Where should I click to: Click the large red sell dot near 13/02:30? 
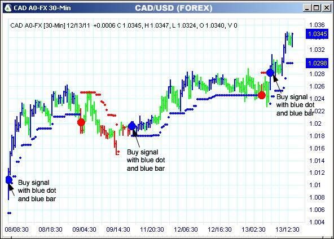pos(262,95)
